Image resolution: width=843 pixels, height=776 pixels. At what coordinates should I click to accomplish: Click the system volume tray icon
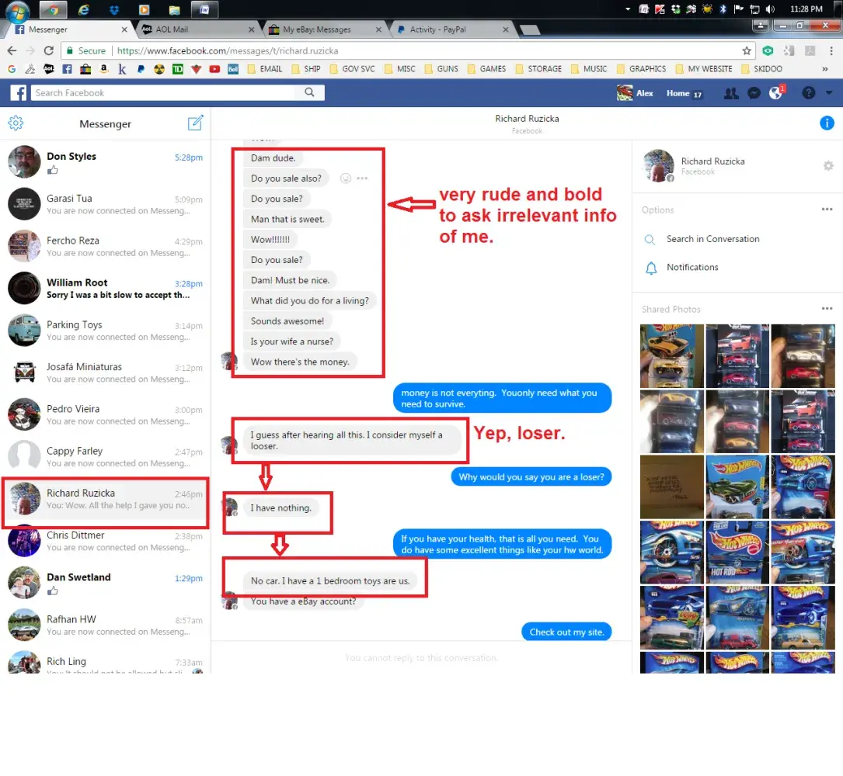coord(770,9)
